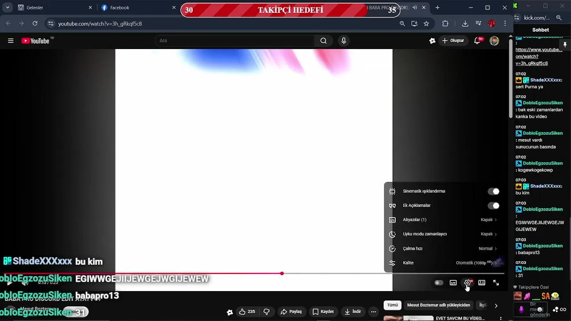The image size is (571, 321).
Task: Open Uyku modu zamanlayıcı options
Action: tap(444, 234)
